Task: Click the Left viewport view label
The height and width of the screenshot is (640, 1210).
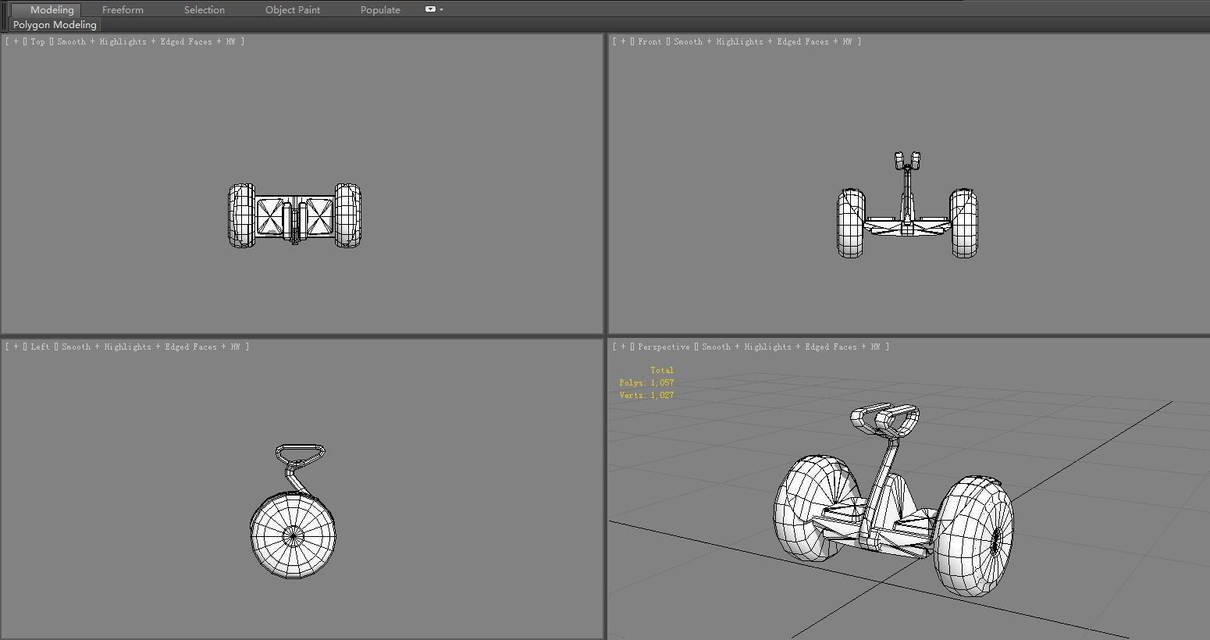Action: click(40, 347)
